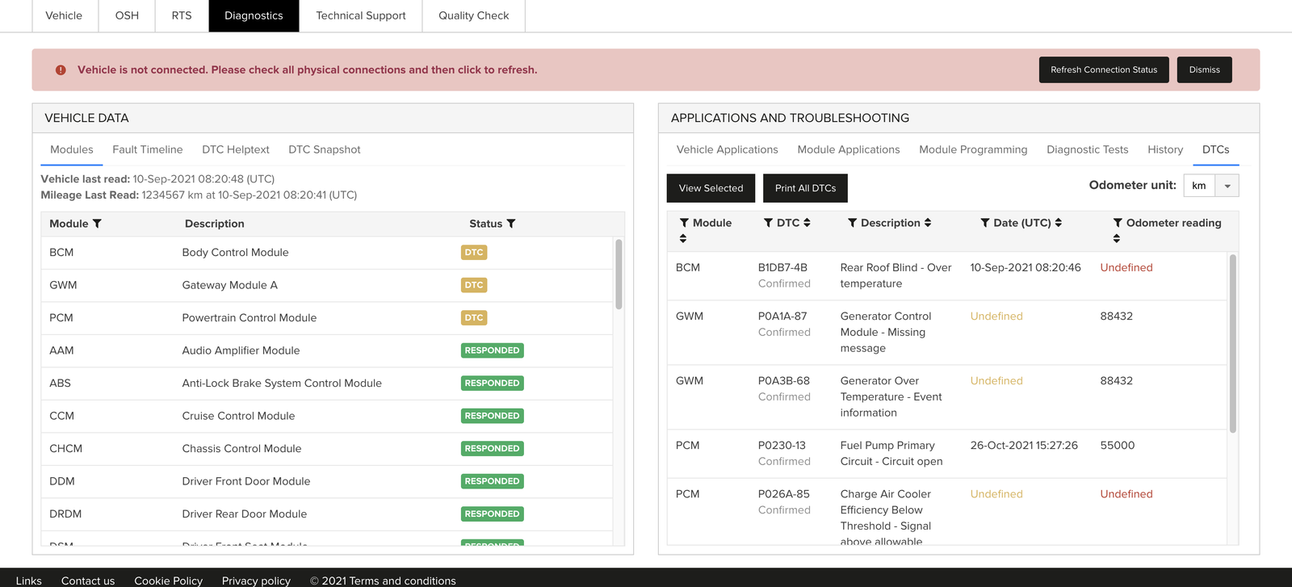Click the Print All DTCs button

coord(805,188)
